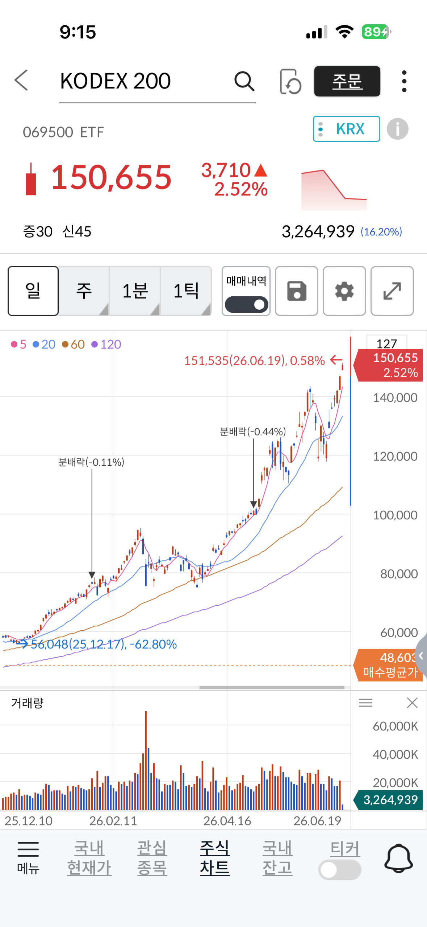Open the three-dot more options menu
This screenshot has width=427, height=927.
click(404, 81)
